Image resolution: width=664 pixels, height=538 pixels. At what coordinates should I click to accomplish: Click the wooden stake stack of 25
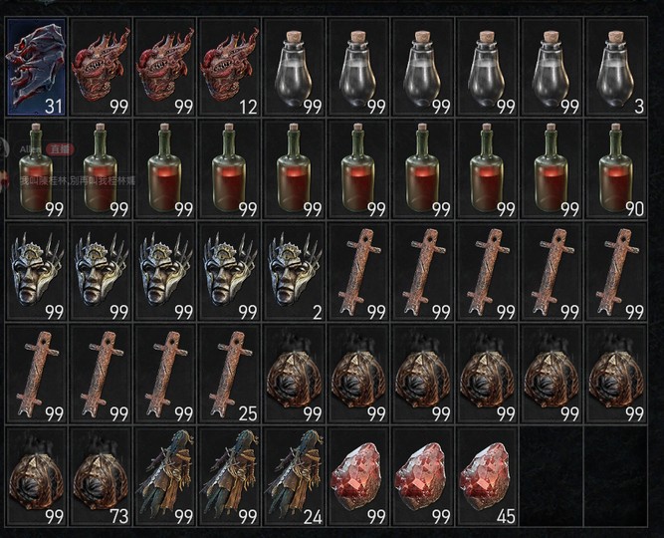230,375
